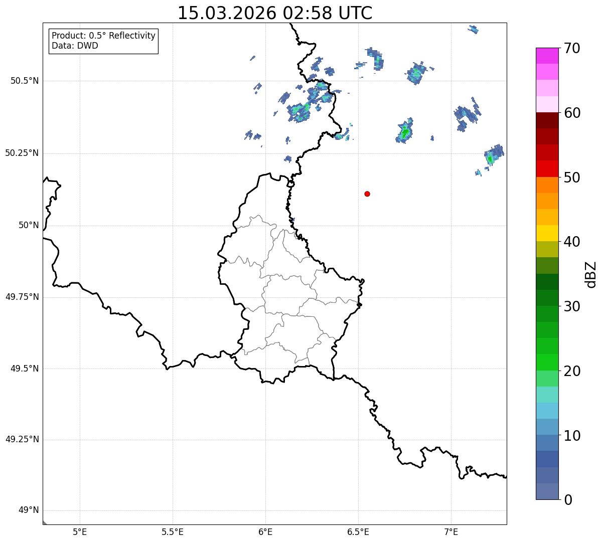Click the red station marker dot
The width and height of the screenshot is (603, 542).
coord(367,194)
